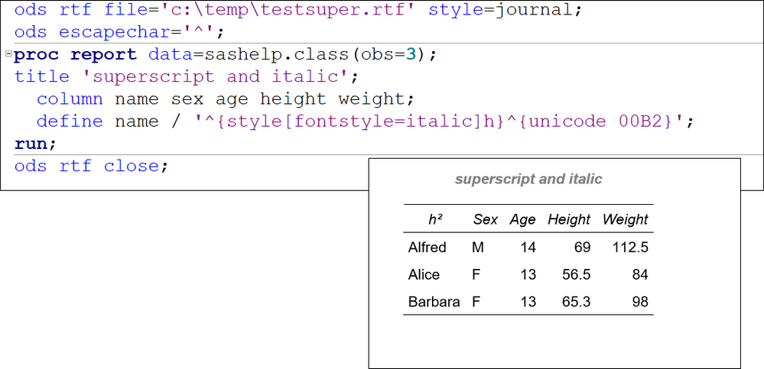Click the column statement keyword

point(69,99)
